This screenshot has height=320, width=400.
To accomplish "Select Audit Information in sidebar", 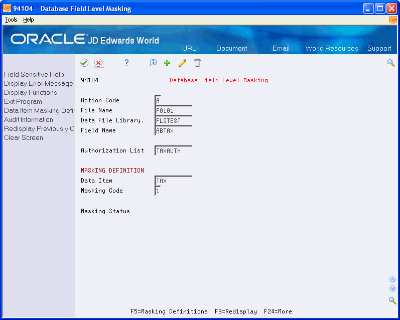I will (29, 119).
